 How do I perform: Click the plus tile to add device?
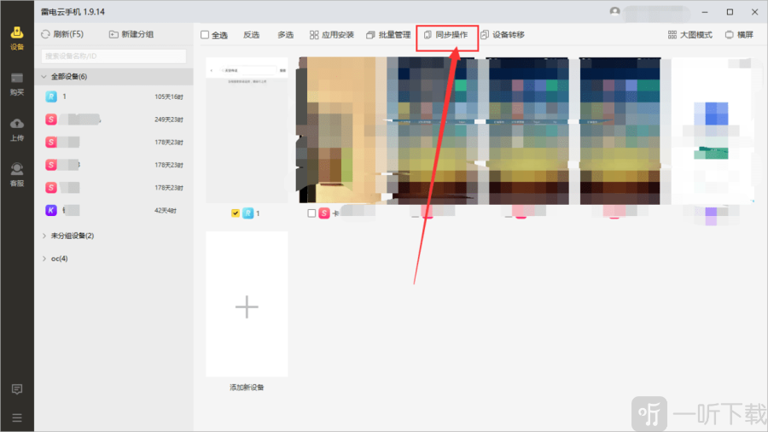click(x=247, y=304)
